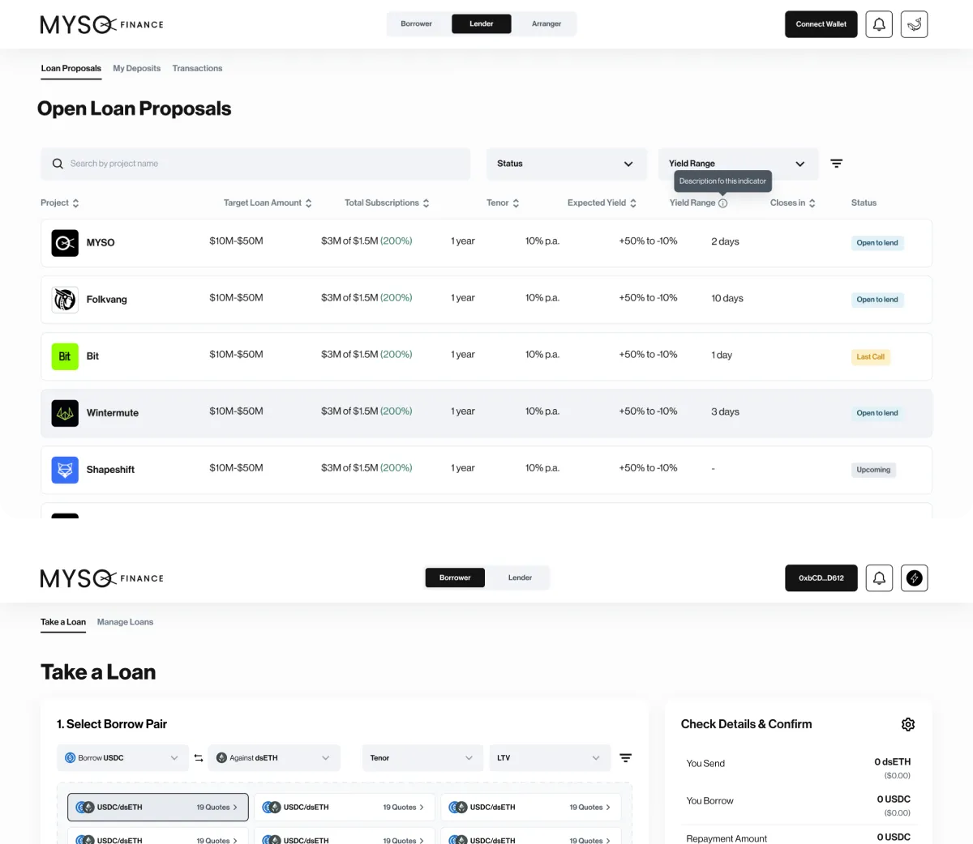Open the LTV dropdown
973x844 pixels.
click(x=550, y=758)
